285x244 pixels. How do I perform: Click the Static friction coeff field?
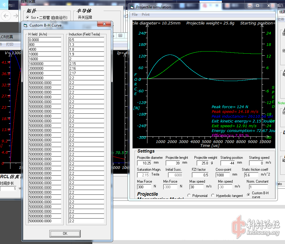[251, 175]
